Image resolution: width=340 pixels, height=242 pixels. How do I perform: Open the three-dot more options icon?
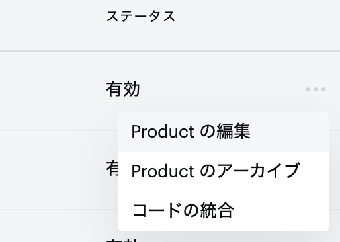(316, 89)
